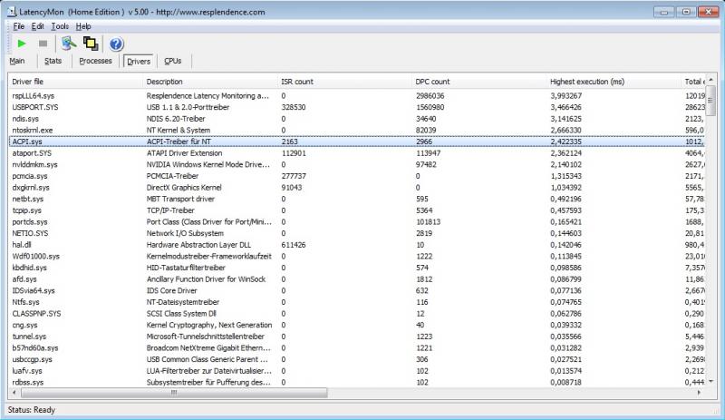Viewport: 725px width, 420px height.
Task: Click the LatencyMon title bar app icon
Action: [x=11, y=11]
